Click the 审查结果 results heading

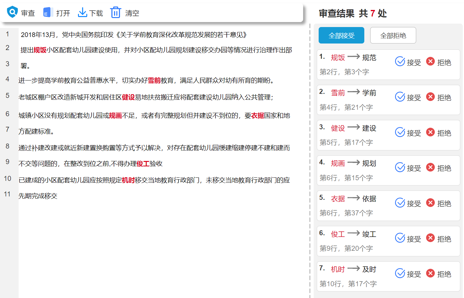click(x=337, y=13)
